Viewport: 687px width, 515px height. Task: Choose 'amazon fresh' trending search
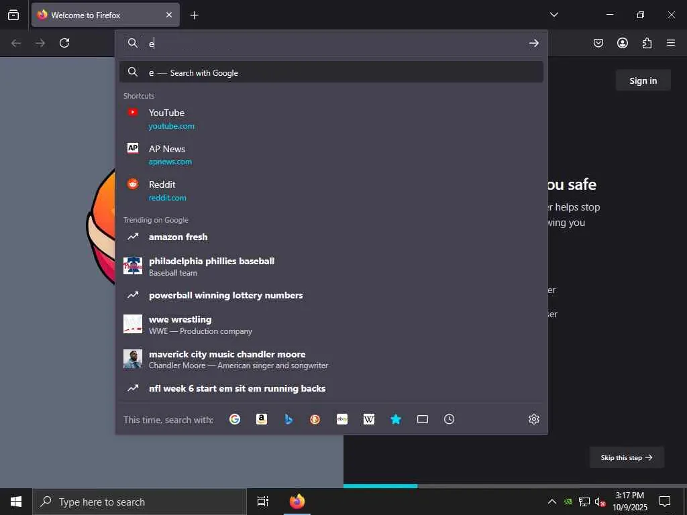331,237
